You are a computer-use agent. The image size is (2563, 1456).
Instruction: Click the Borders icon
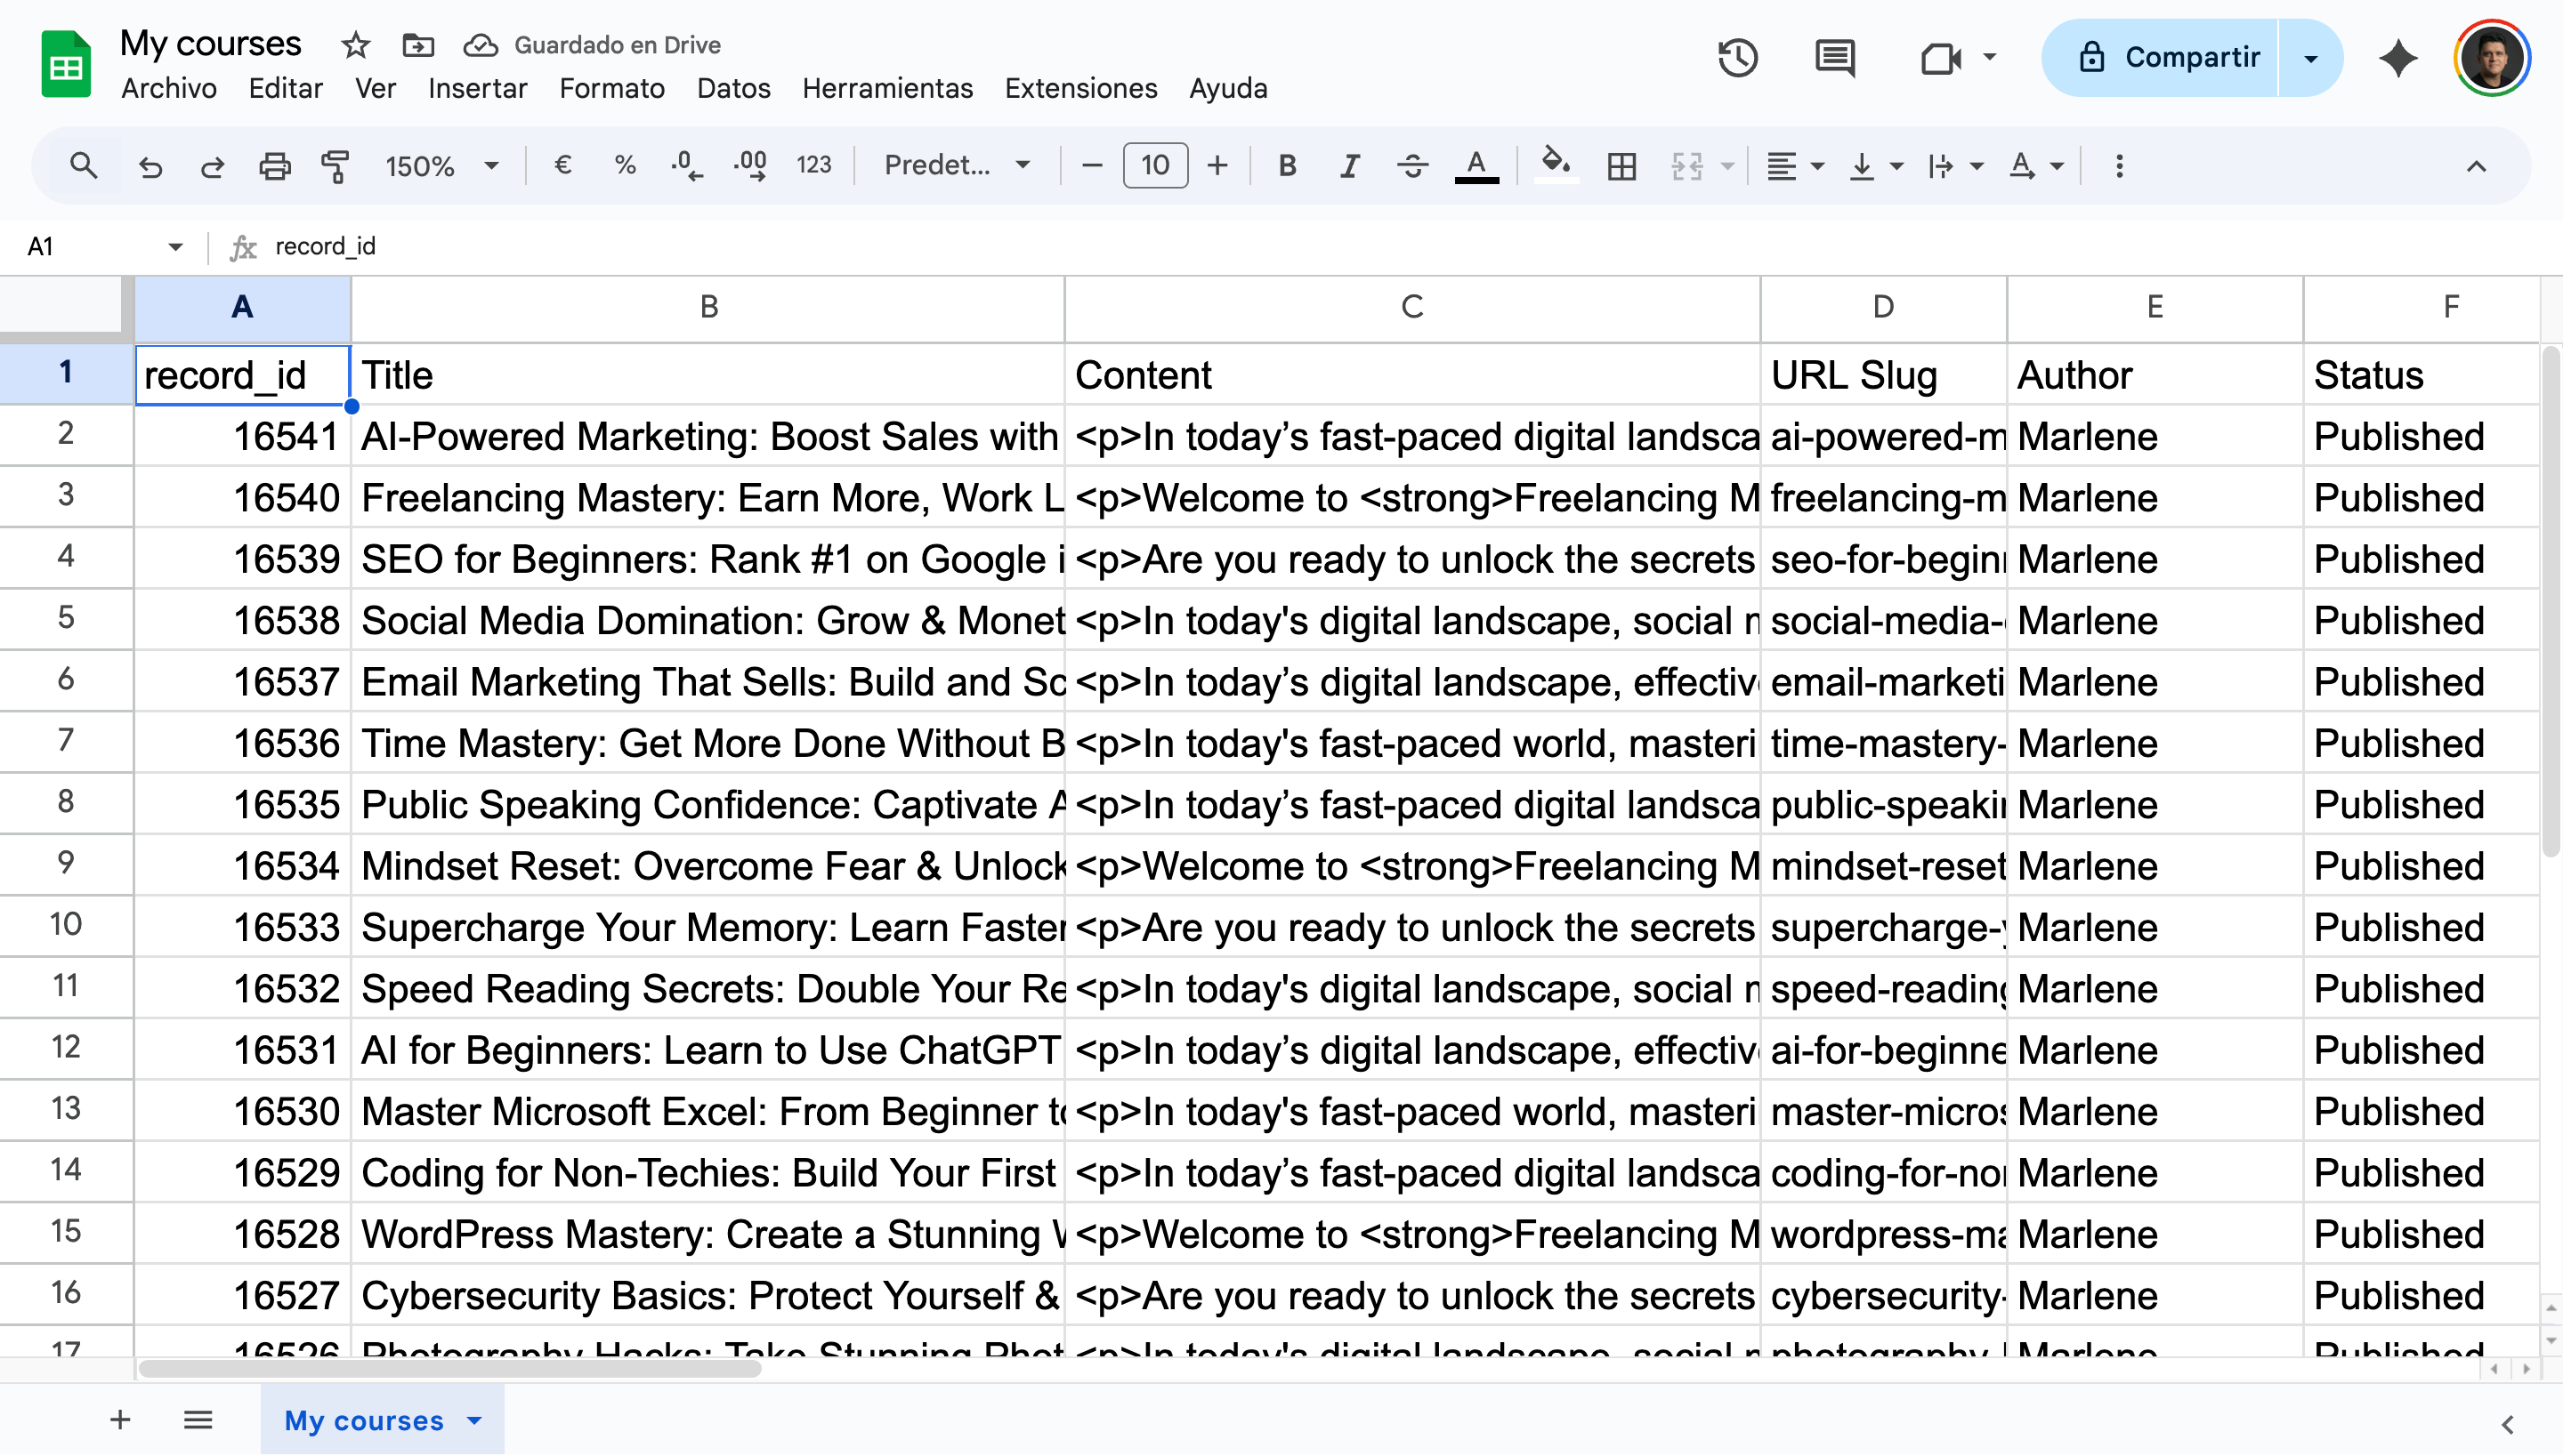pos(1621,166)
